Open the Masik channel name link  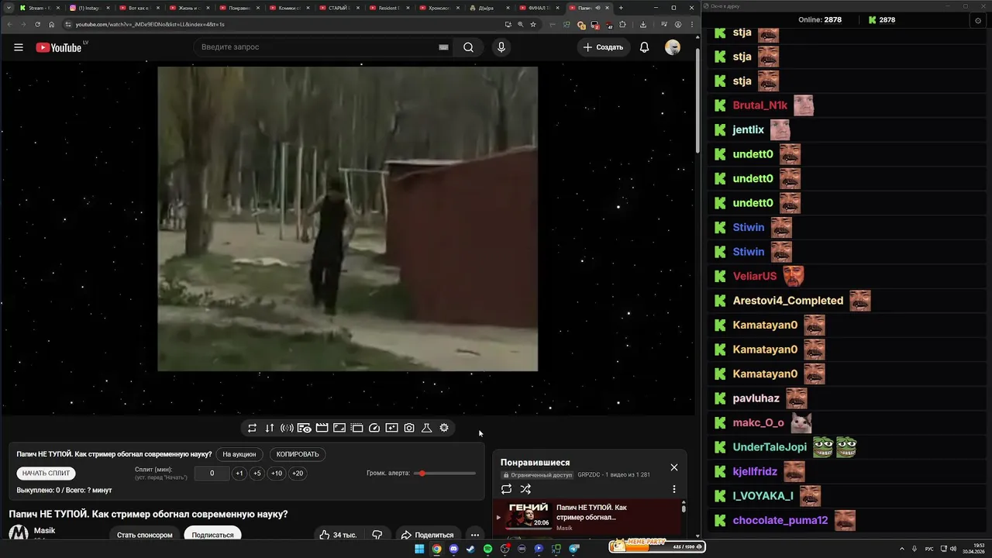[x=44, y=531]
